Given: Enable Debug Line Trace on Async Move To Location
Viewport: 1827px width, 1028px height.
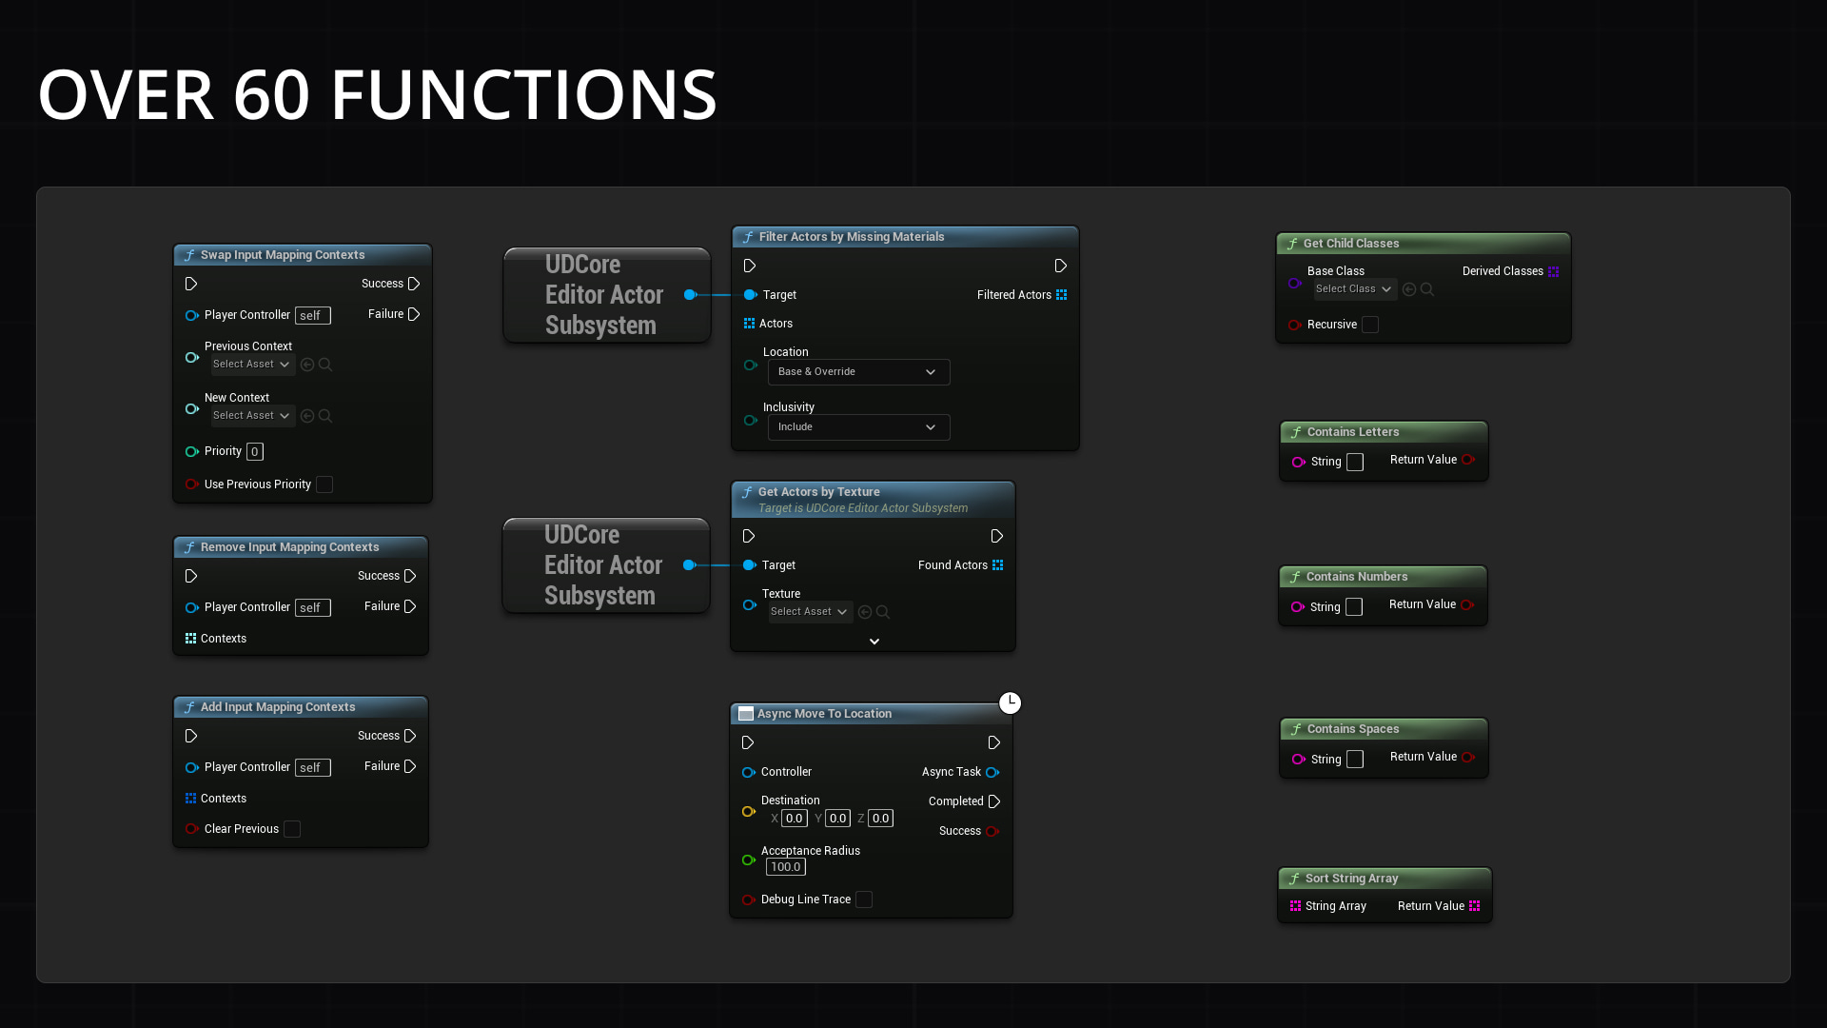Looking at the screenshot, I should [864, 899].
